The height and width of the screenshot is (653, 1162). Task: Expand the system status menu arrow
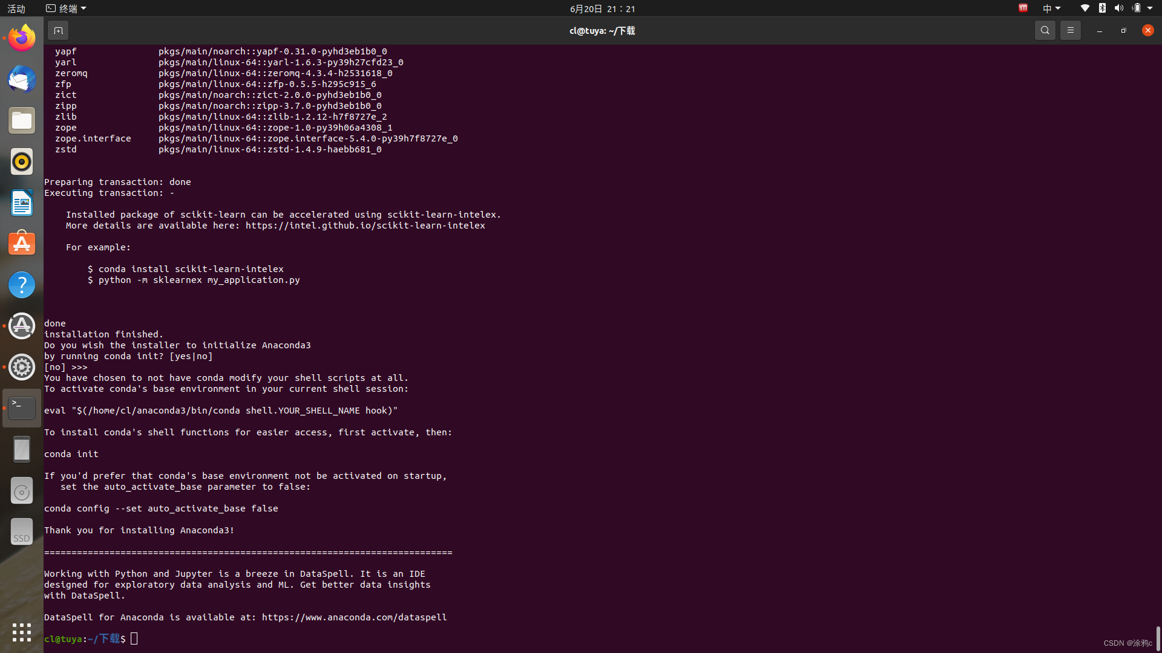click(x=1150, y=8)
